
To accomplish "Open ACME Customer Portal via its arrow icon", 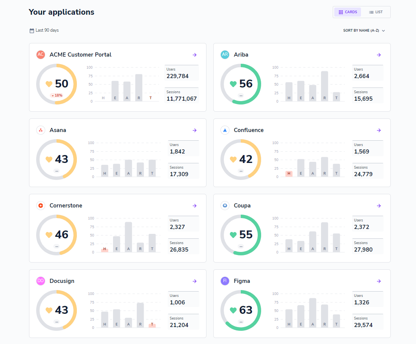I will pos(194,55).
